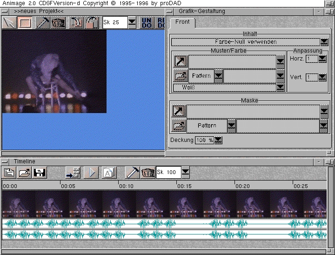Expand the Inhalt content dropdown

pos(324,42)
